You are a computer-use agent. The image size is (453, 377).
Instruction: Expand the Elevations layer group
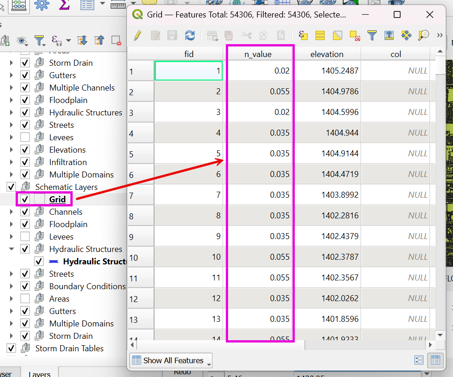click(11, 150)
